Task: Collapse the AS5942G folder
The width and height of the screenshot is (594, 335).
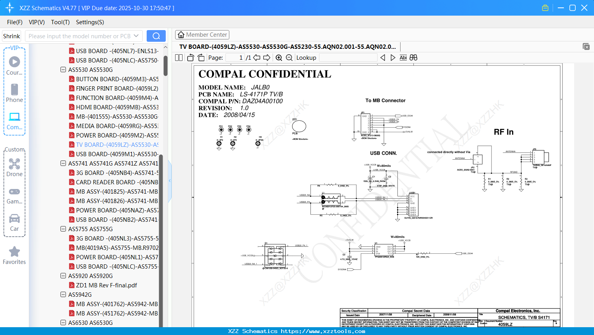Action: [x=63, y=294]
